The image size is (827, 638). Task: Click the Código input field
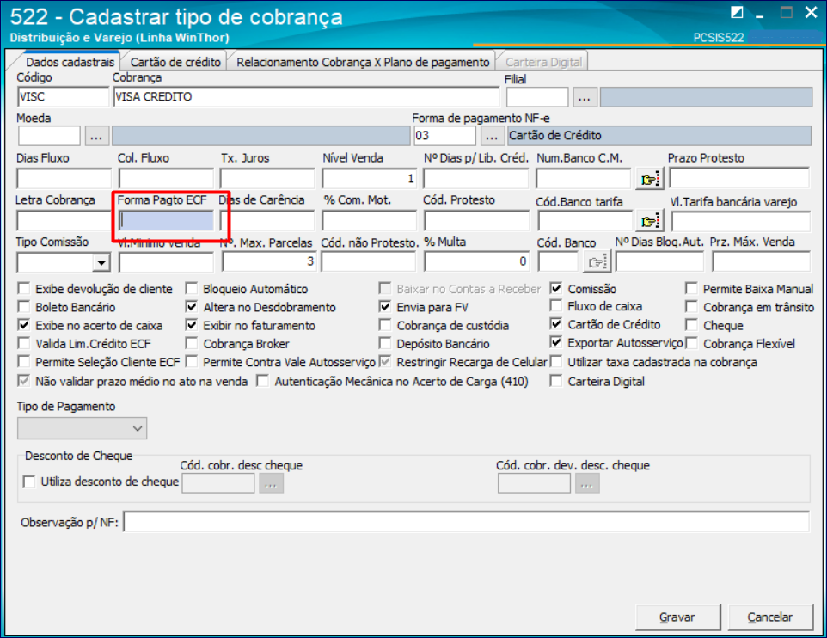tap(63, 97)
